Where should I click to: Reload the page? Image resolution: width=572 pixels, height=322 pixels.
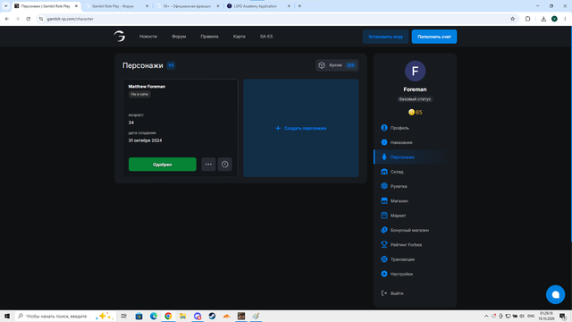[28, 19]
